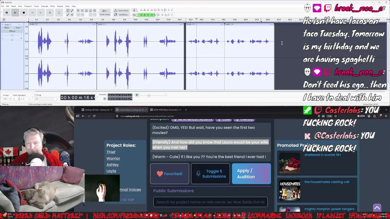The width and height of the screenshot is (390, 219).
Task: Mute the Audio 1 track
Action: pos(6,28)
